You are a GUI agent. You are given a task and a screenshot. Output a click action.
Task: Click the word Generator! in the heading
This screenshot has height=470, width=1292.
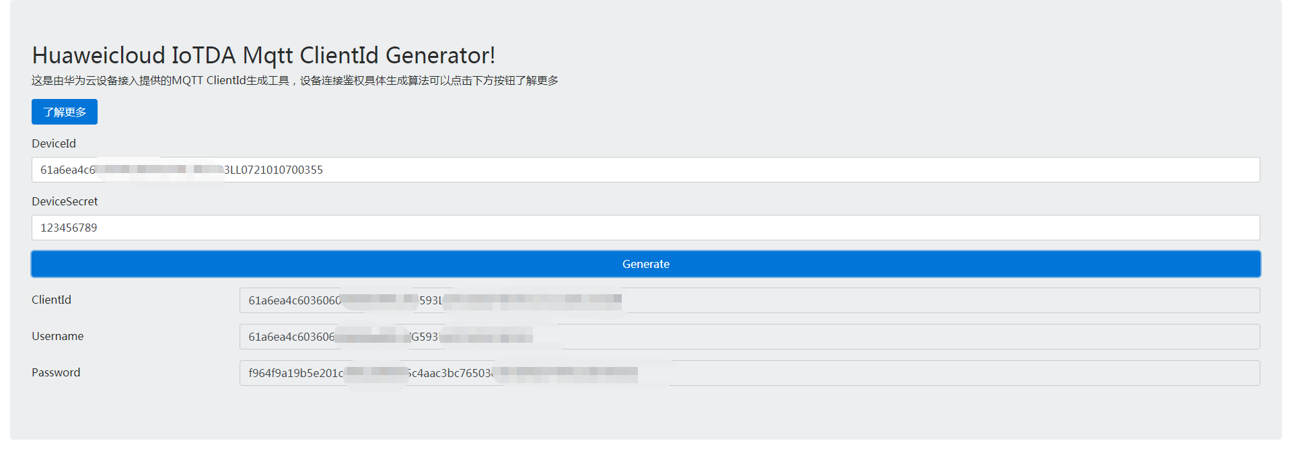point(440,55)
